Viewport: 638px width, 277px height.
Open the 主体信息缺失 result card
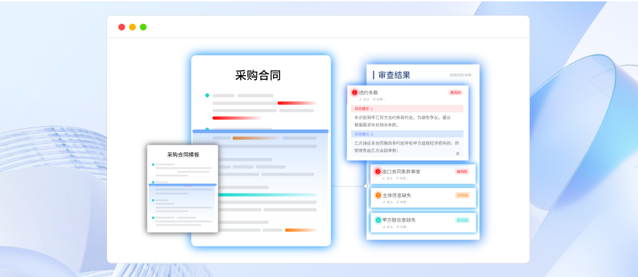(423, 198)
